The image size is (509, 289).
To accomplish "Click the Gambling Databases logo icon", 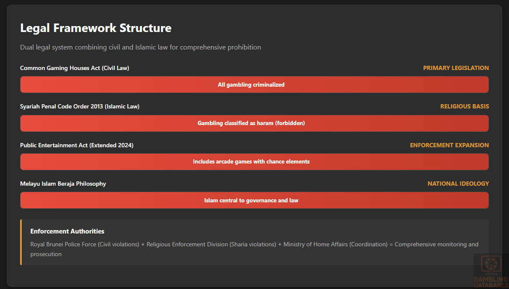I will coord(491,264).
